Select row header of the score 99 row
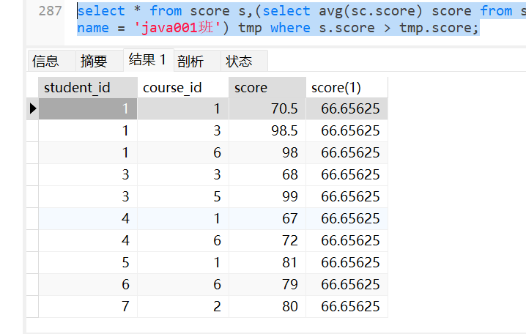526x334 pixels. pyautogui.click(x=32, y=196)
